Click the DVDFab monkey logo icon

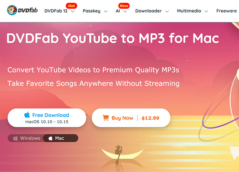point(12,10)
